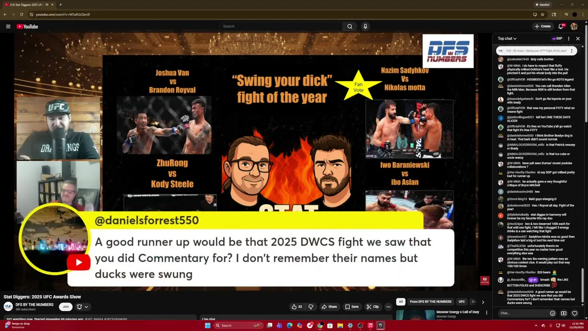The height and width of the screenshot is (331, 588).
Task: Open the poll banner's three-dot menu
Action: pos(572,51)
